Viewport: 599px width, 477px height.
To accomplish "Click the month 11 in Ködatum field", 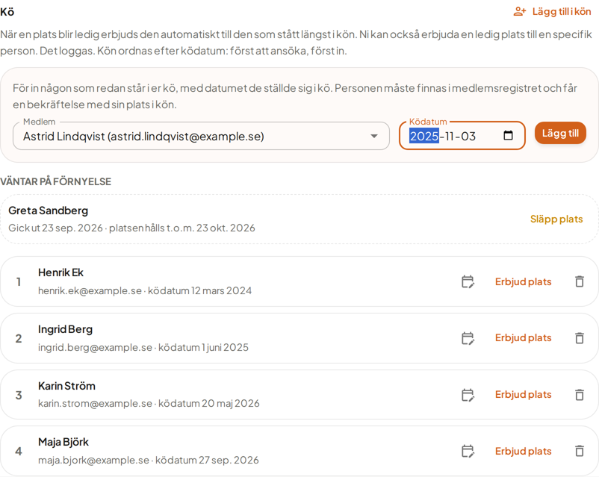I will (449, 137).
